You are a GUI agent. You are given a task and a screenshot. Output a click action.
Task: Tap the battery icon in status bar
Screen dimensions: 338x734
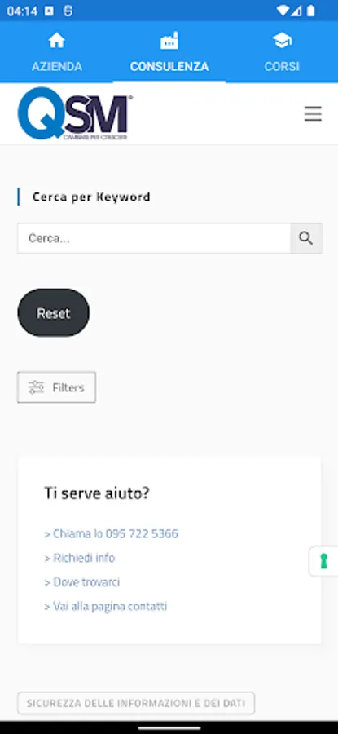(x=311, y=11)
